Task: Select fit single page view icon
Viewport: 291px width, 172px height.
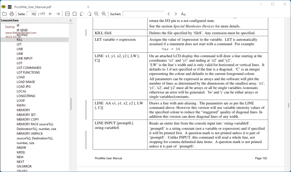Action: pos(75,14)
